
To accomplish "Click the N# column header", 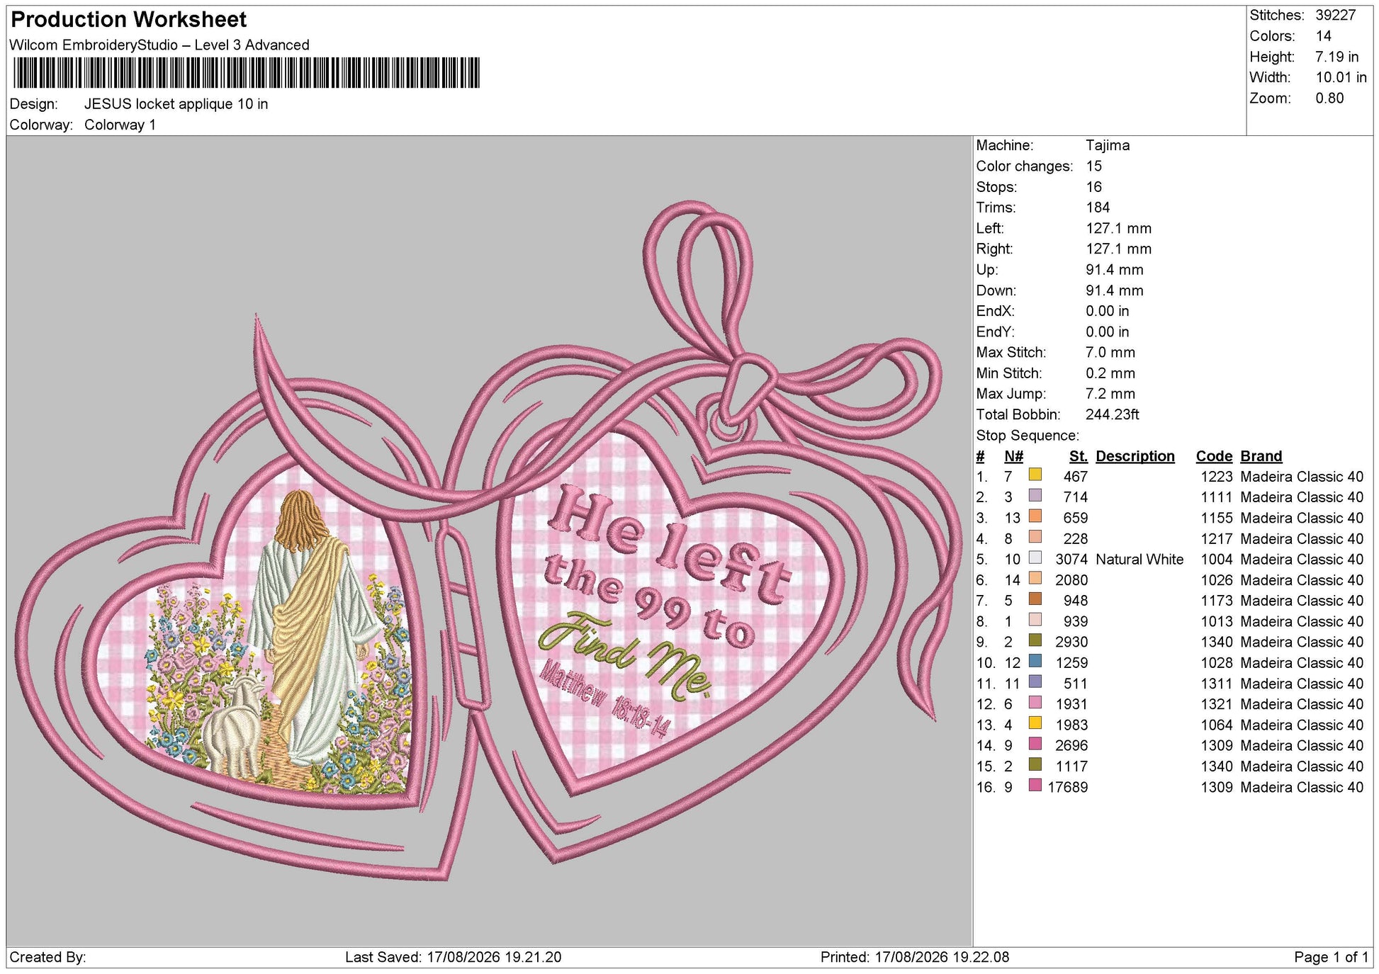I will pos(1013,456).
